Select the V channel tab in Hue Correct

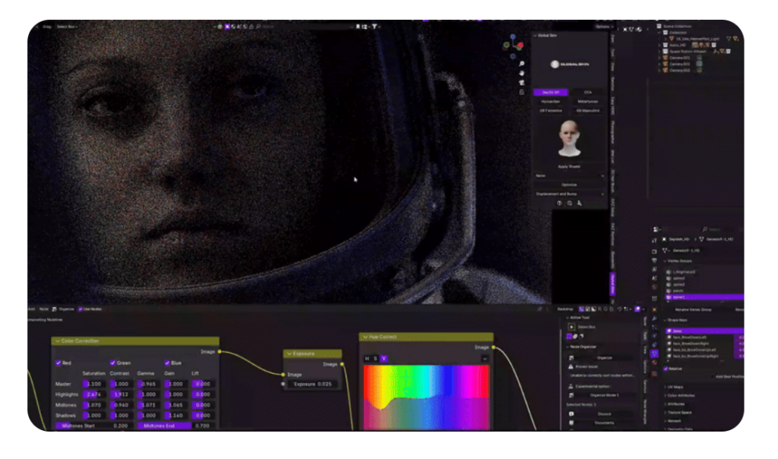click(384, 359)
